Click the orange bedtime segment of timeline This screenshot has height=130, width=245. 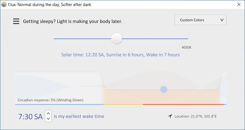pos(183,104)
